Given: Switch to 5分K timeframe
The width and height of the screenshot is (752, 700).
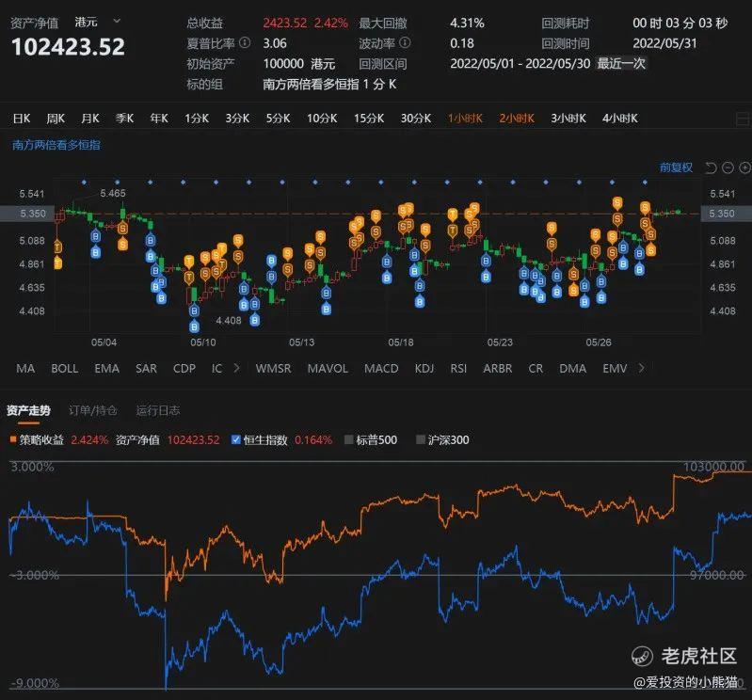Looking at the screenshot, I should tap(279, 118).
